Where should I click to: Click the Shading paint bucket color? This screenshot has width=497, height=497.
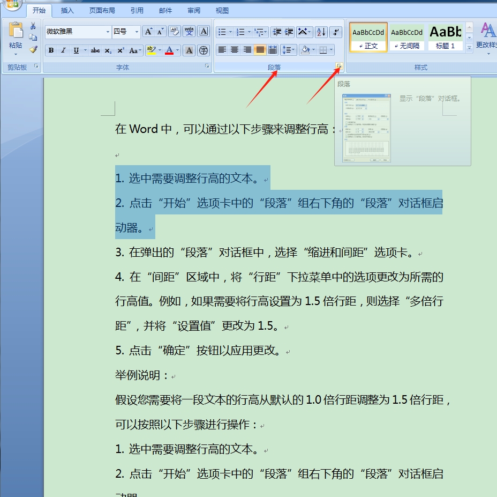click(x=306, y=50)
